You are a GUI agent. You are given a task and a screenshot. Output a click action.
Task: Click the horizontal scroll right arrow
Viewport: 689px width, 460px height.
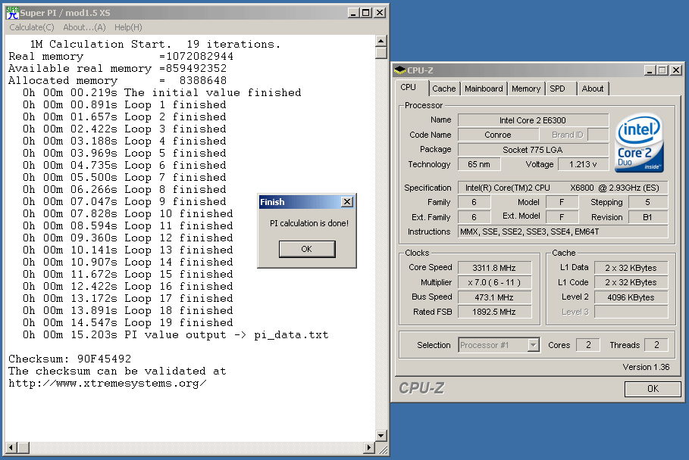click(370, 448)
